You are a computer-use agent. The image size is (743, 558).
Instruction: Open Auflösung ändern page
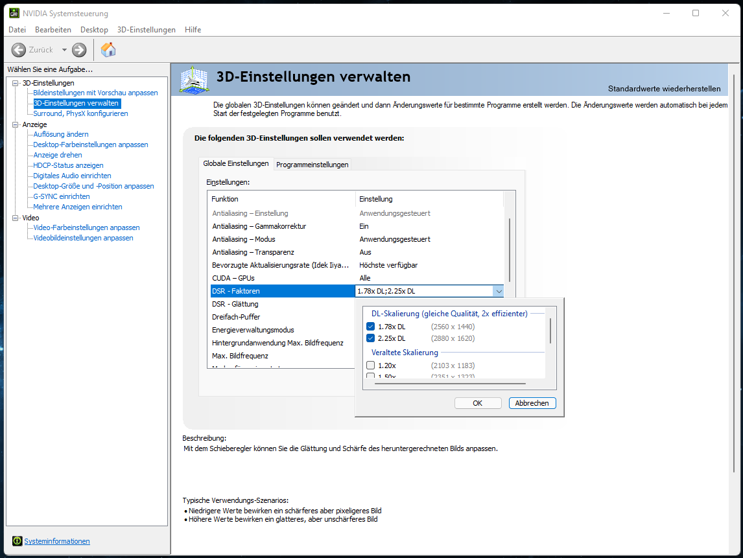(61, 134)
